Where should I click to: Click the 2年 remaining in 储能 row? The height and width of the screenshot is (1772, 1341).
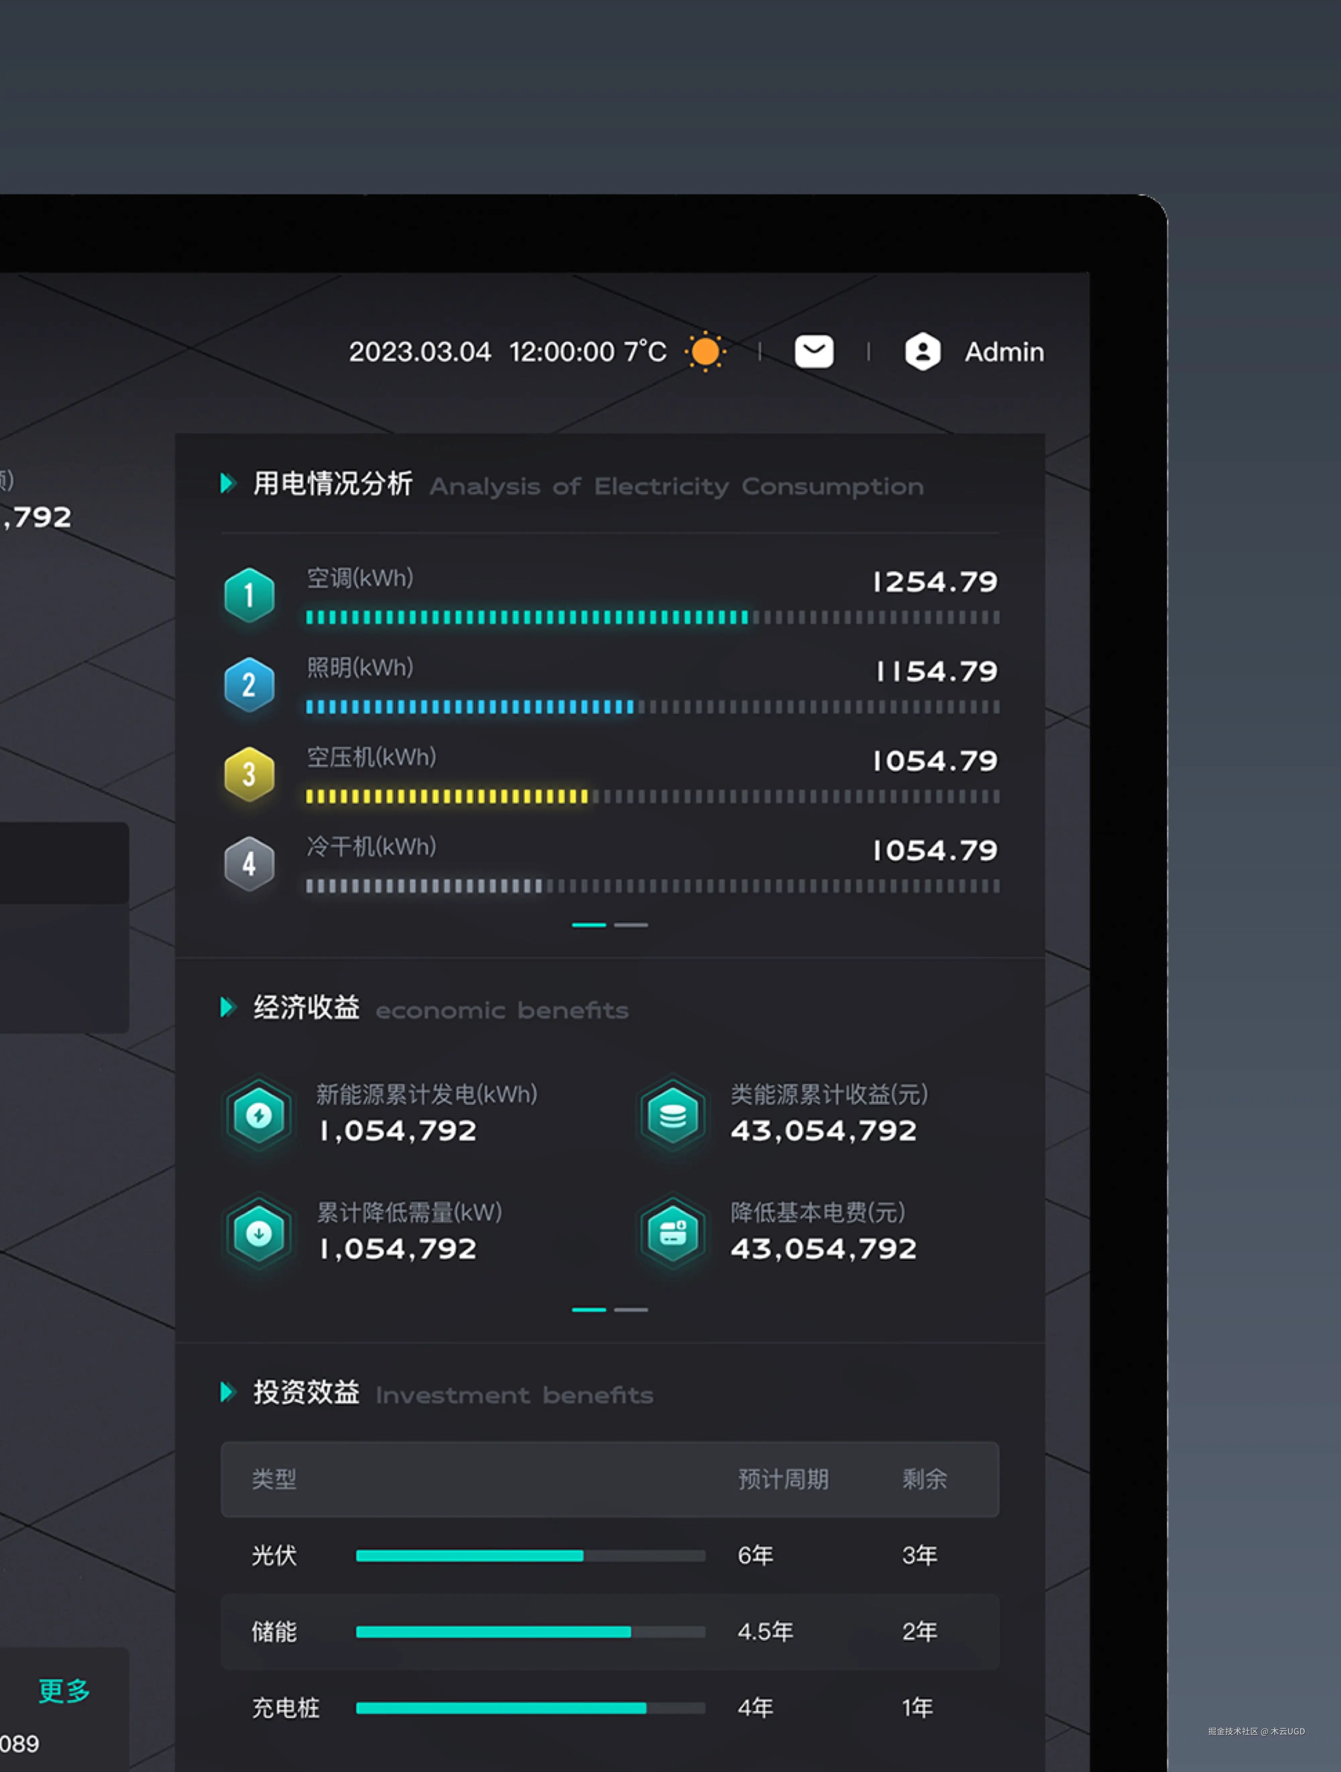(920, 1632)
